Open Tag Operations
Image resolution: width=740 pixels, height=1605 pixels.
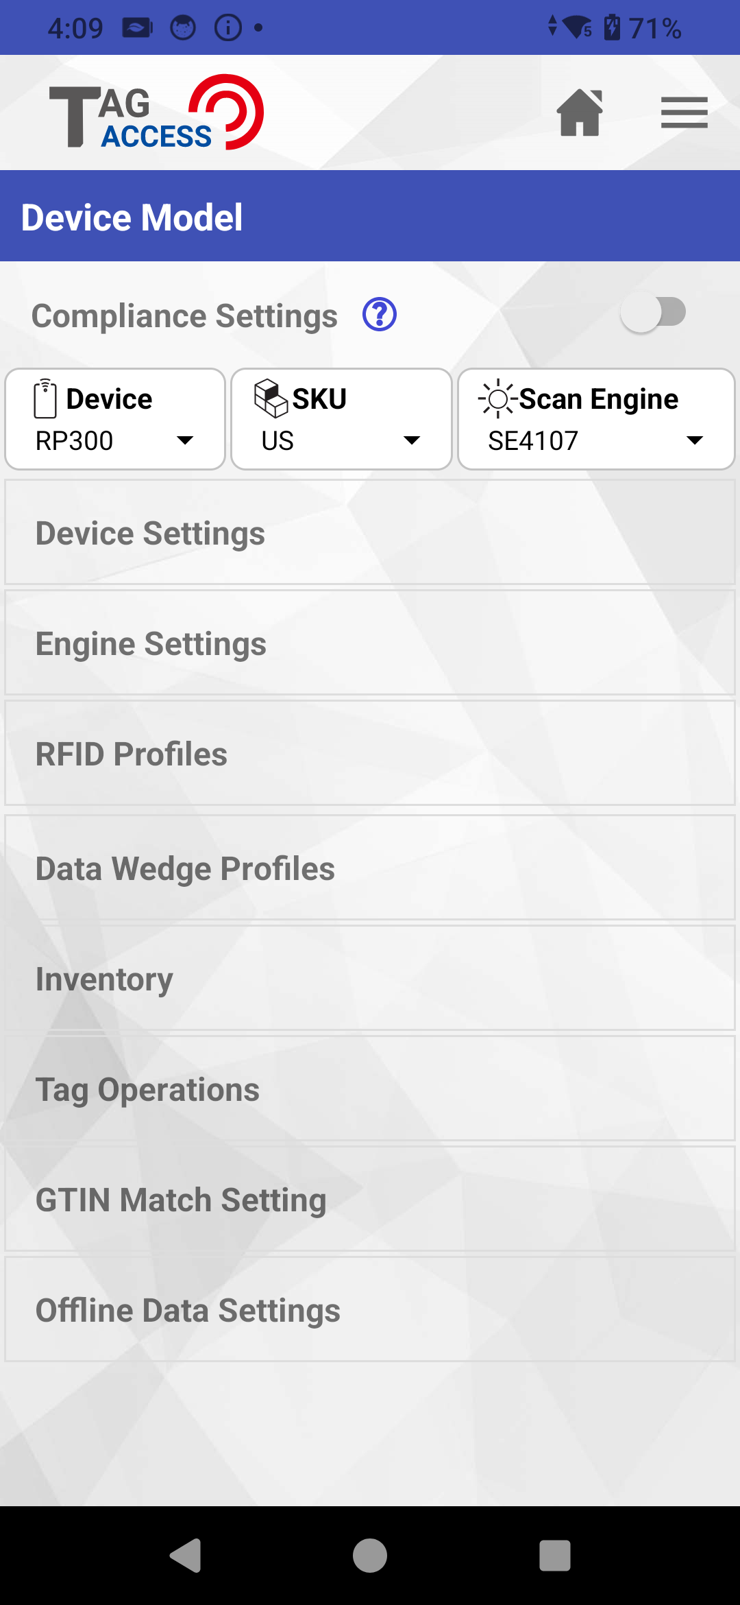370,1089
